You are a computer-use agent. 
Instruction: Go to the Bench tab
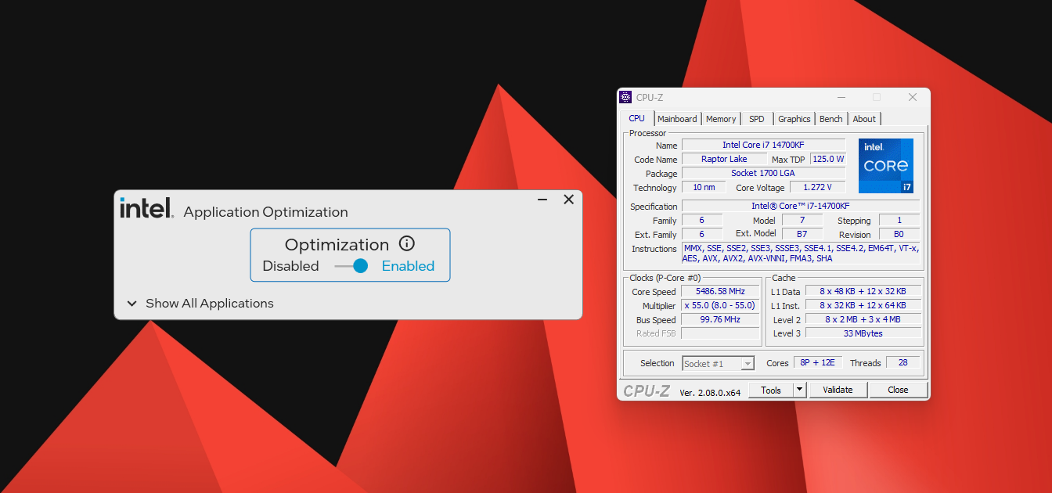(x=831, y=119)
